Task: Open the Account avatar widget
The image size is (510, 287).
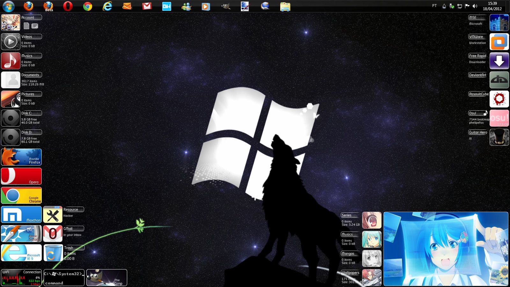Action: pos(11,22)
